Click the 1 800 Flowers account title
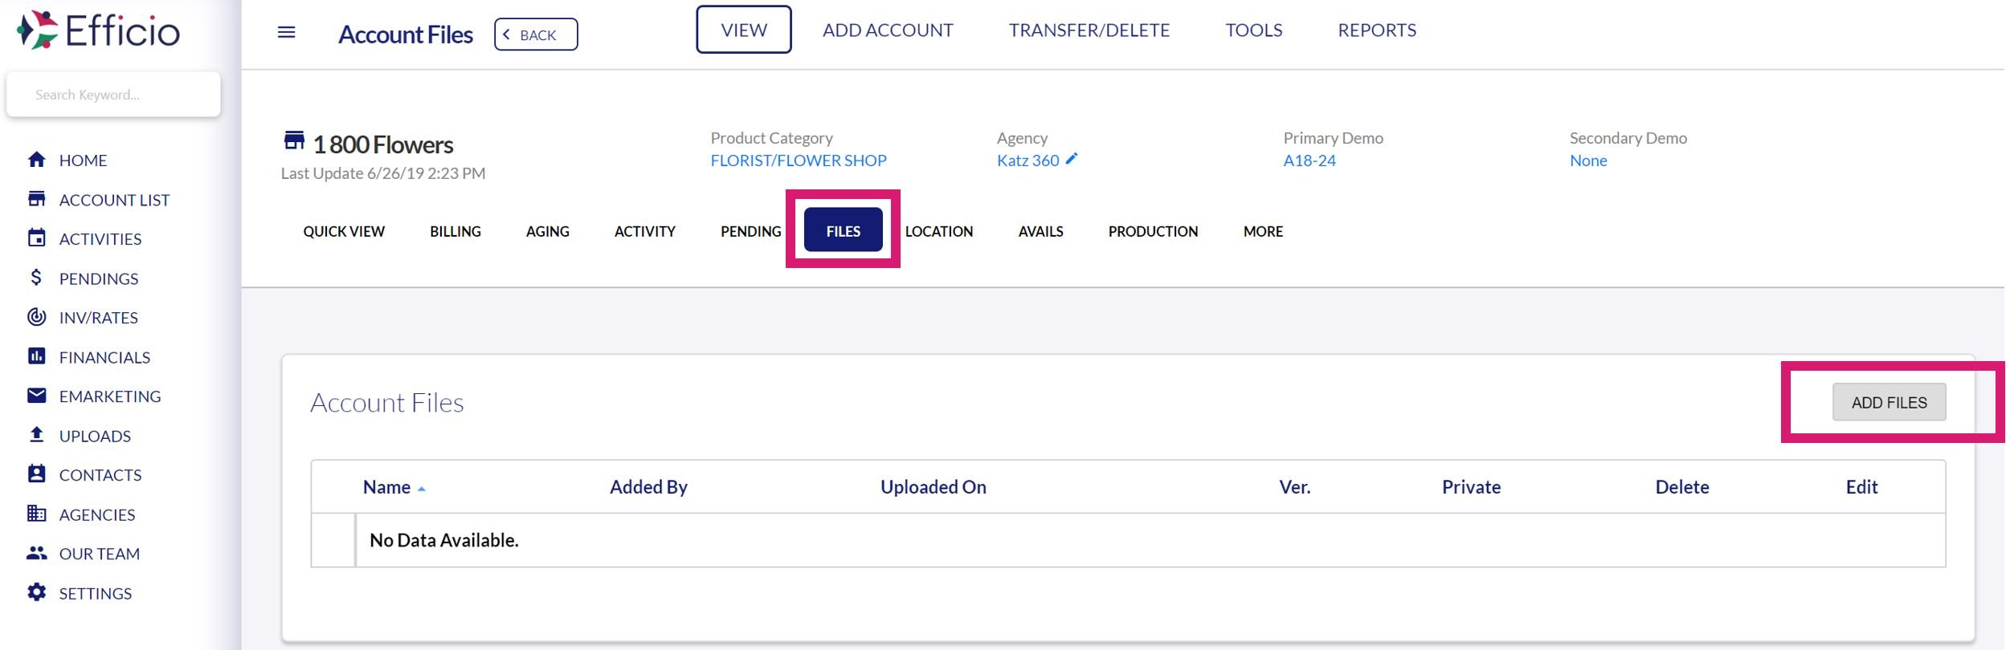This screenshot has width=2006, height=650. pos(383,144)
